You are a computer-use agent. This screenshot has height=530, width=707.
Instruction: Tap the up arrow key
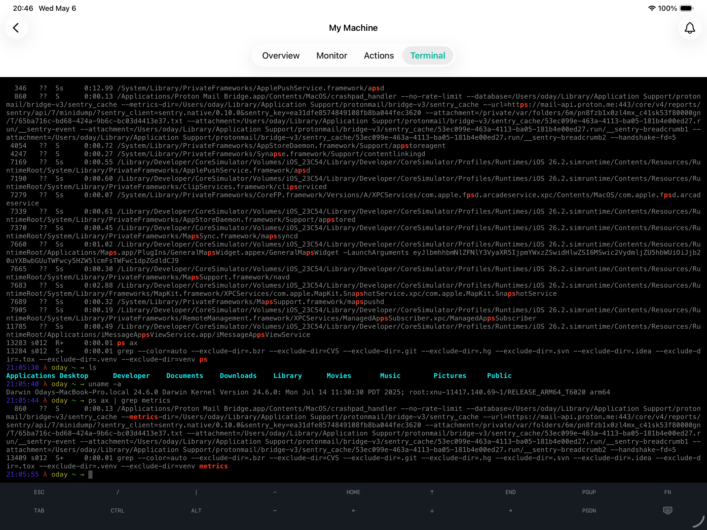pyautogui.click(x=432, y=492)
